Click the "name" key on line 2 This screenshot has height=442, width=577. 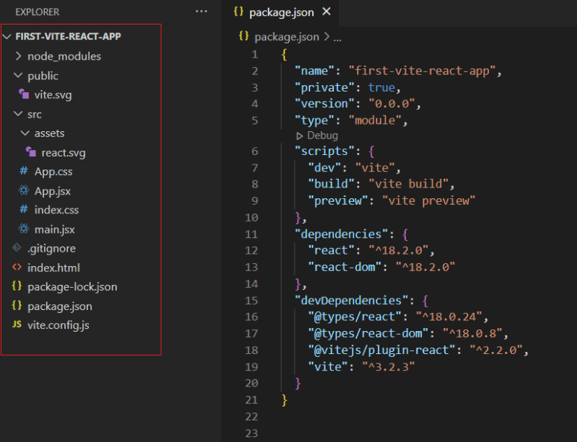[314, 71]
